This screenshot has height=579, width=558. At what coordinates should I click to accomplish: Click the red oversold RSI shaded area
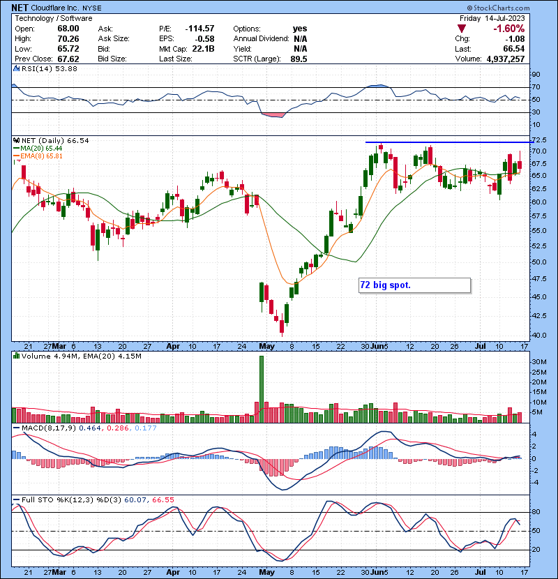[273, 116]
